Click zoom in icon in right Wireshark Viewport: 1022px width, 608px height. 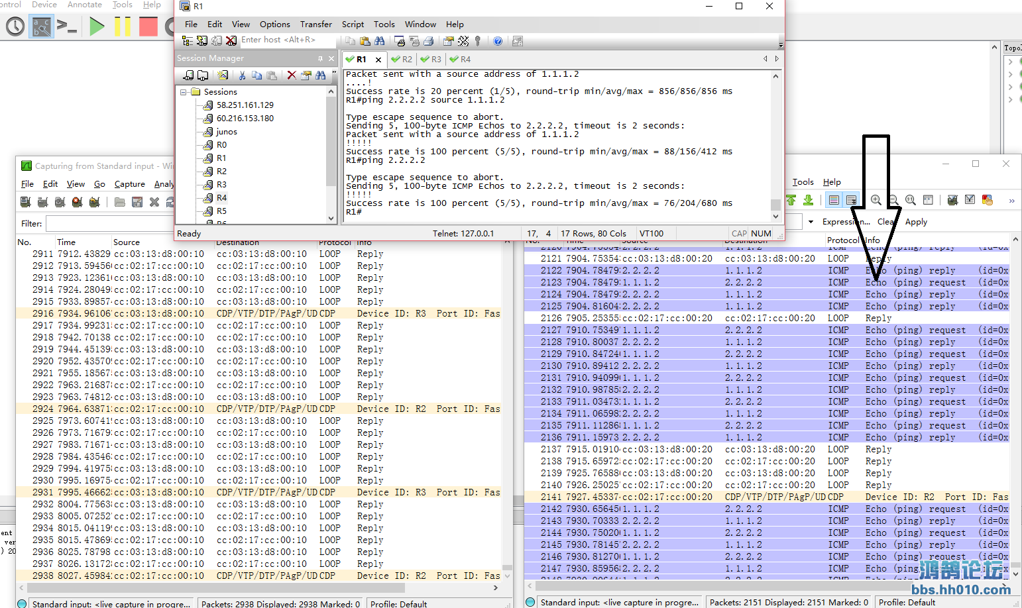click(876, 200)
